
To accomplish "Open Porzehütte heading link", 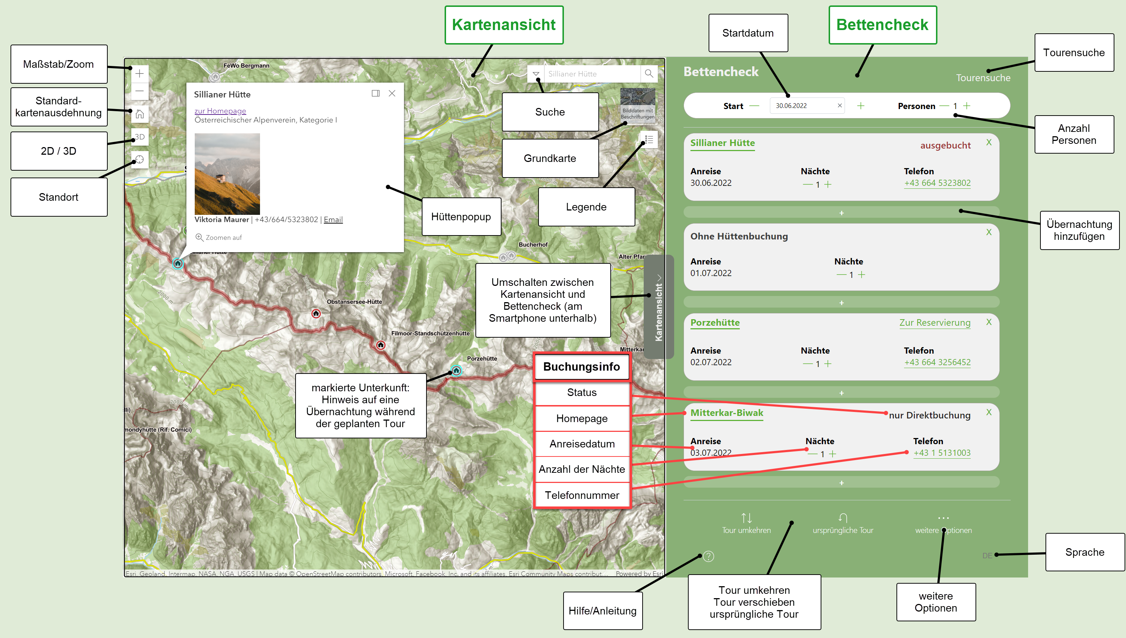I will point(715,323).
